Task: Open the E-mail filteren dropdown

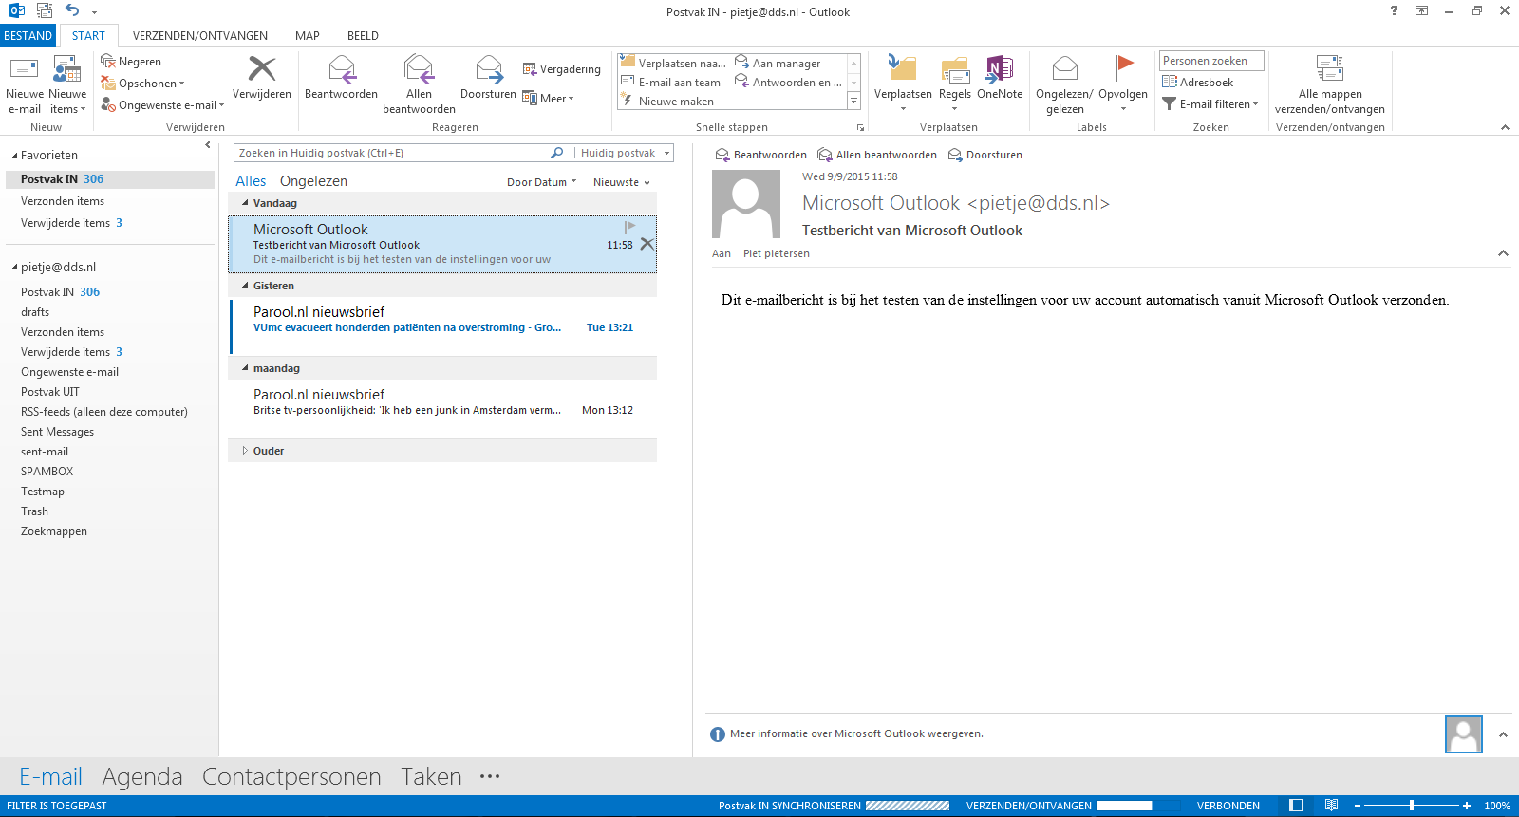Action: click(1210, 104)
